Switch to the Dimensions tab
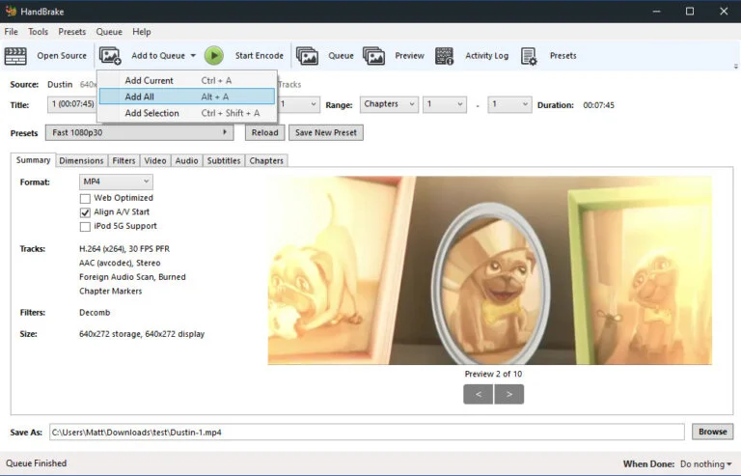 pyautogui.click(x=81, y=160)
